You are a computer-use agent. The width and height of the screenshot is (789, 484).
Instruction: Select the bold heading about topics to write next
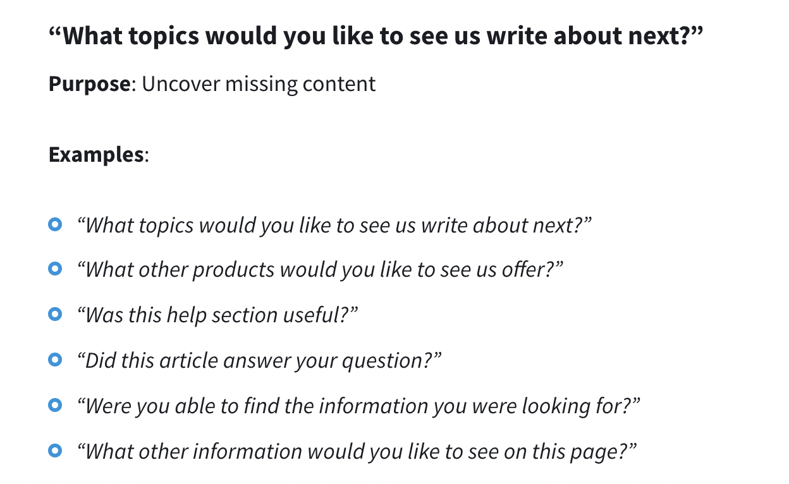[376, 37]
